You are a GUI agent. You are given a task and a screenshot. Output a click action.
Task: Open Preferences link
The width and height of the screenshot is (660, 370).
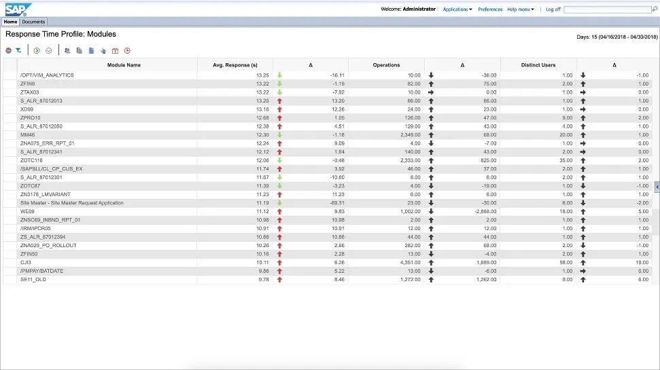pyautogui.click(x=490, y=10)
